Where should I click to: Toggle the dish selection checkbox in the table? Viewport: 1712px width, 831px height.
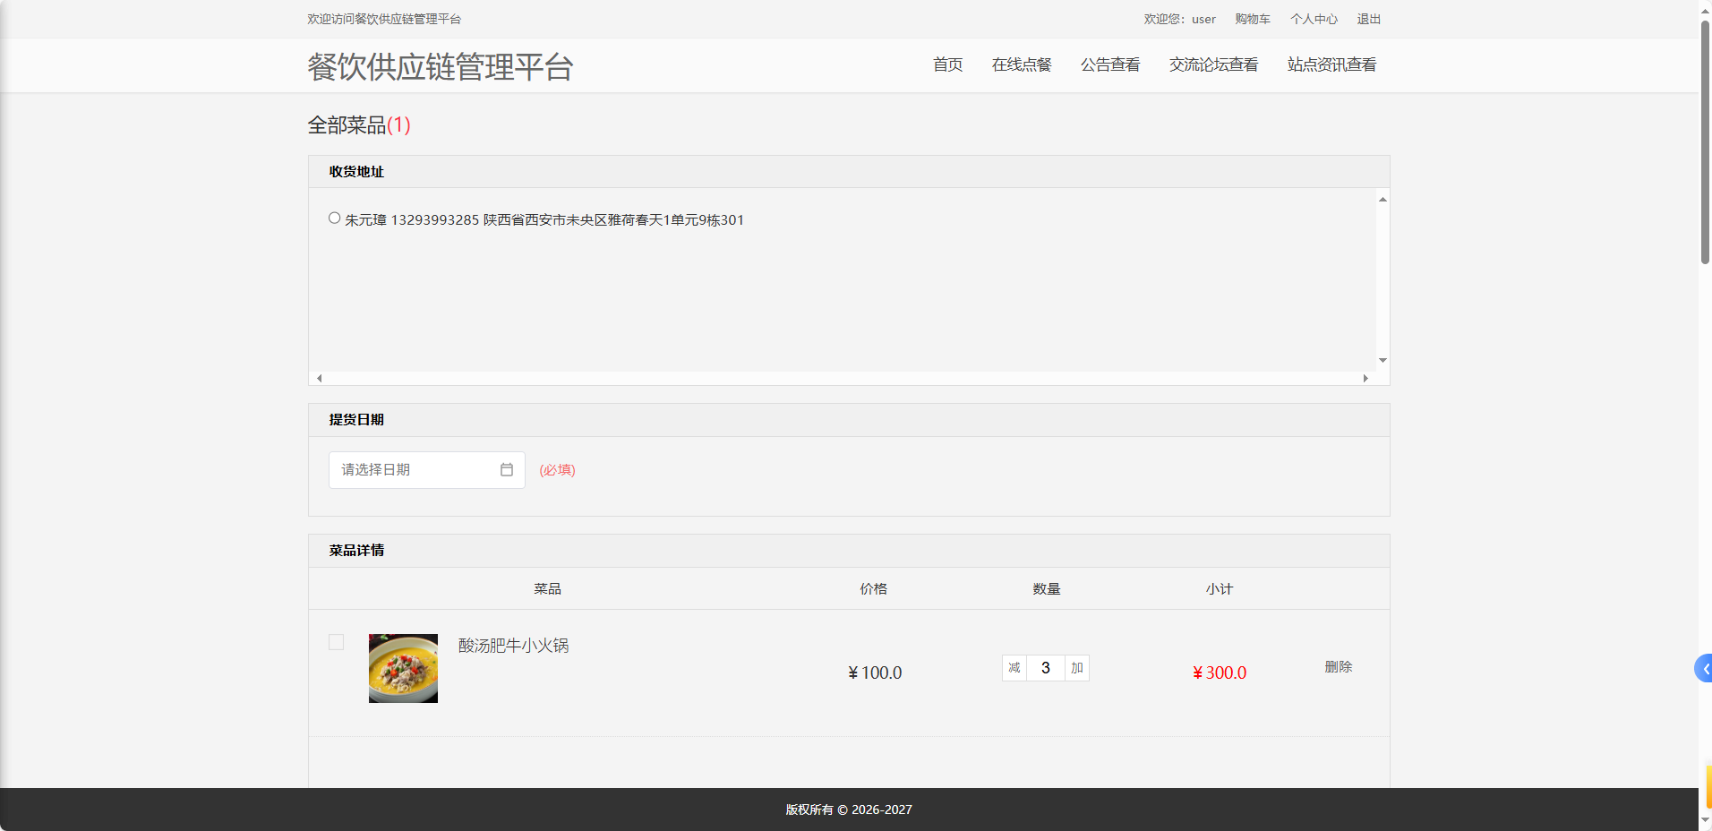pos(336,642)
